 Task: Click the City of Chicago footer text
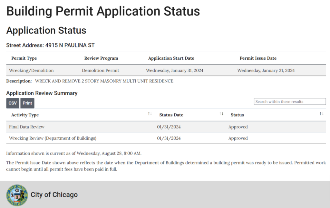[54, 195]
